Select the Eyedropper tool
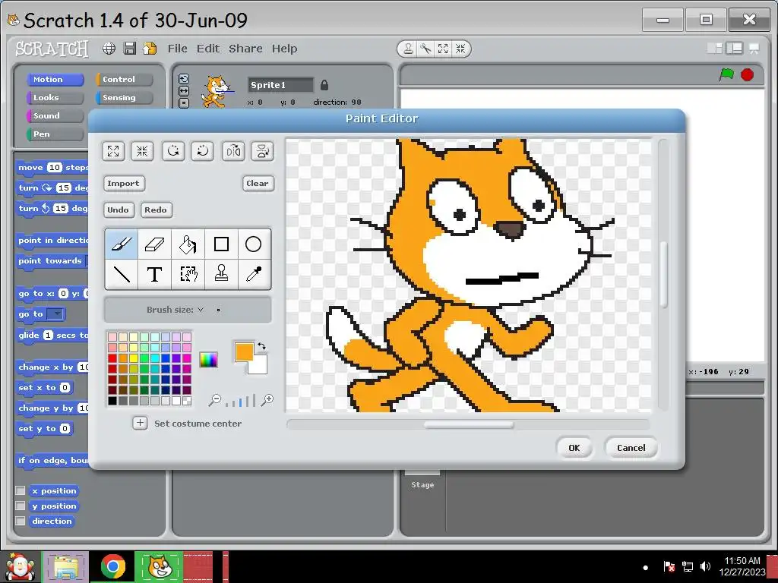The image size is (778, 583). pyautogui.click(x=254, y=274)
